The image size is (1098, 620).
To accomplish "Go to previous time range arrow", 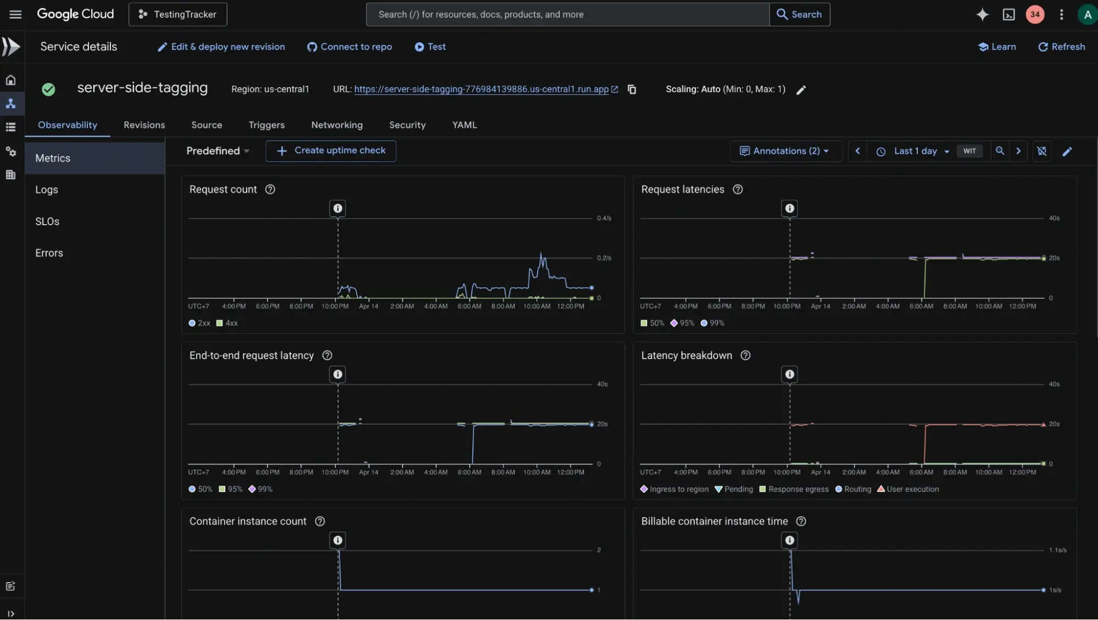I will pyautogui.click(x=857, y=151).
